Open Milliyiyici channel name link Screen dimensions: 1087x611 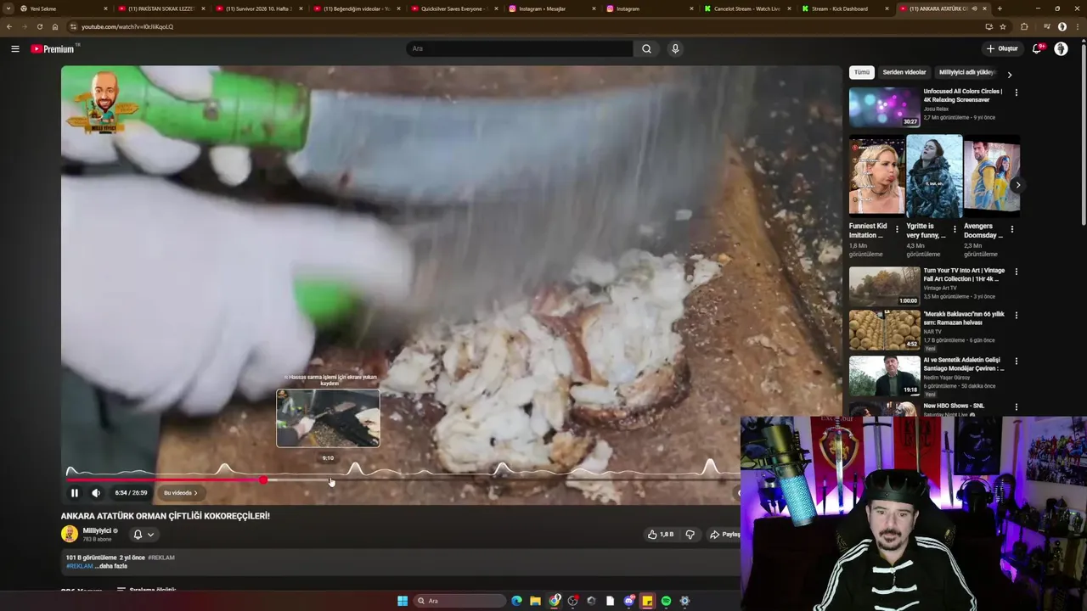pos(98,530)
